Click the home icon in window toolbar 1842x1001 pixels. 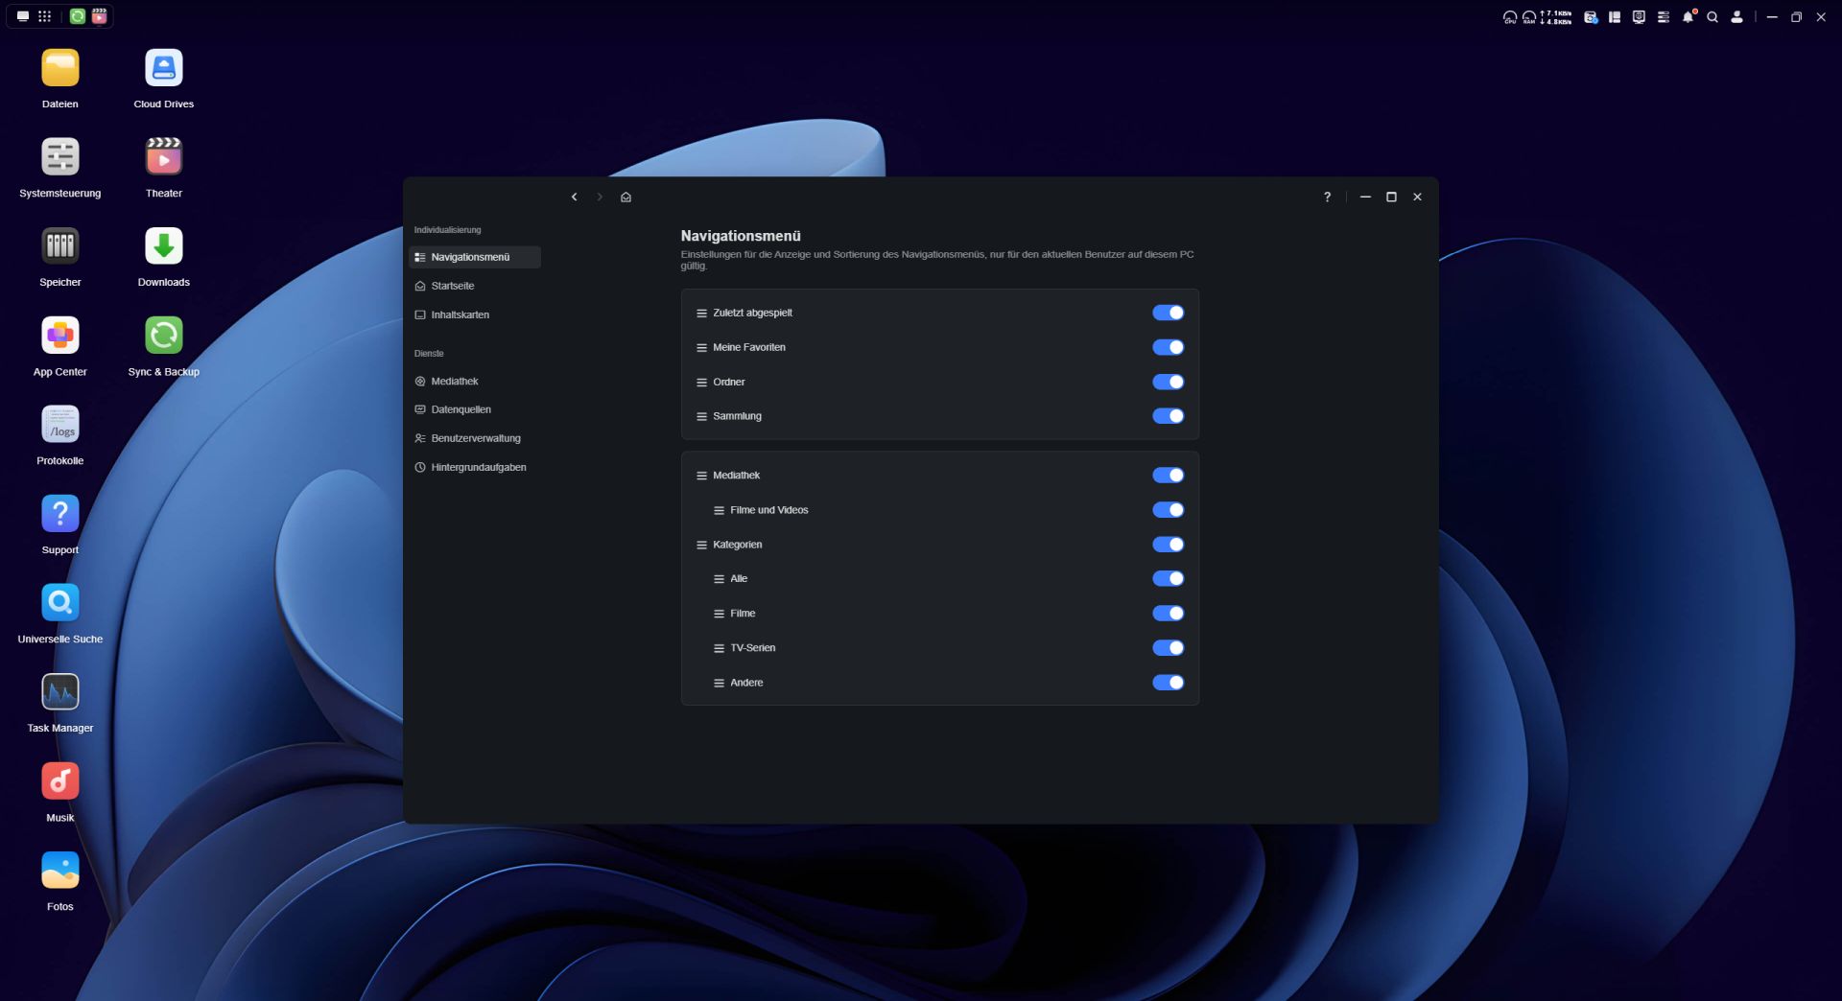point(626,198)
